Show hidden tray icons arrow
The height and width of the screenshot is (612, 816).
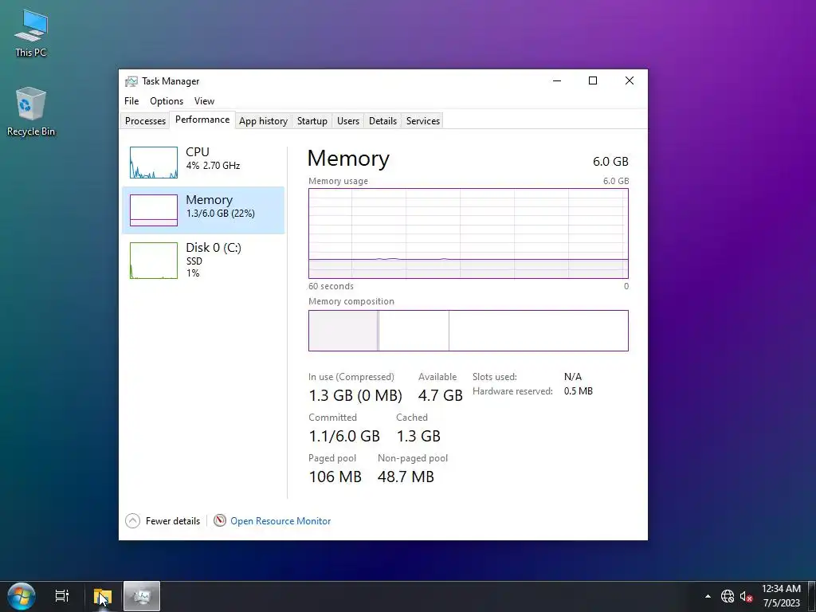point(708,596)
